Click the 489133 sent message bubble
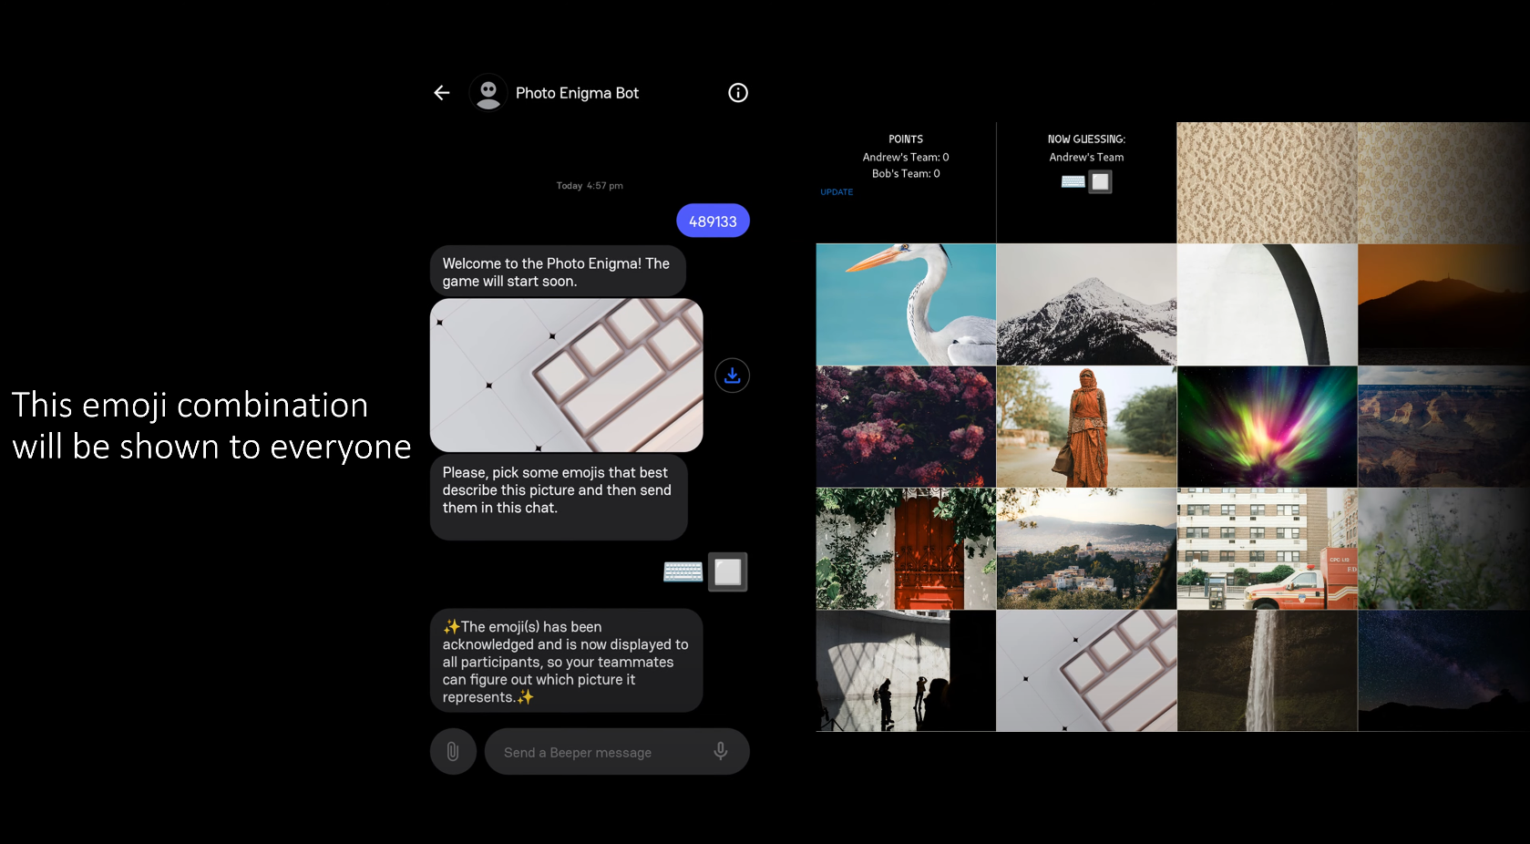 pyautogui.click(x=713, y=221)
